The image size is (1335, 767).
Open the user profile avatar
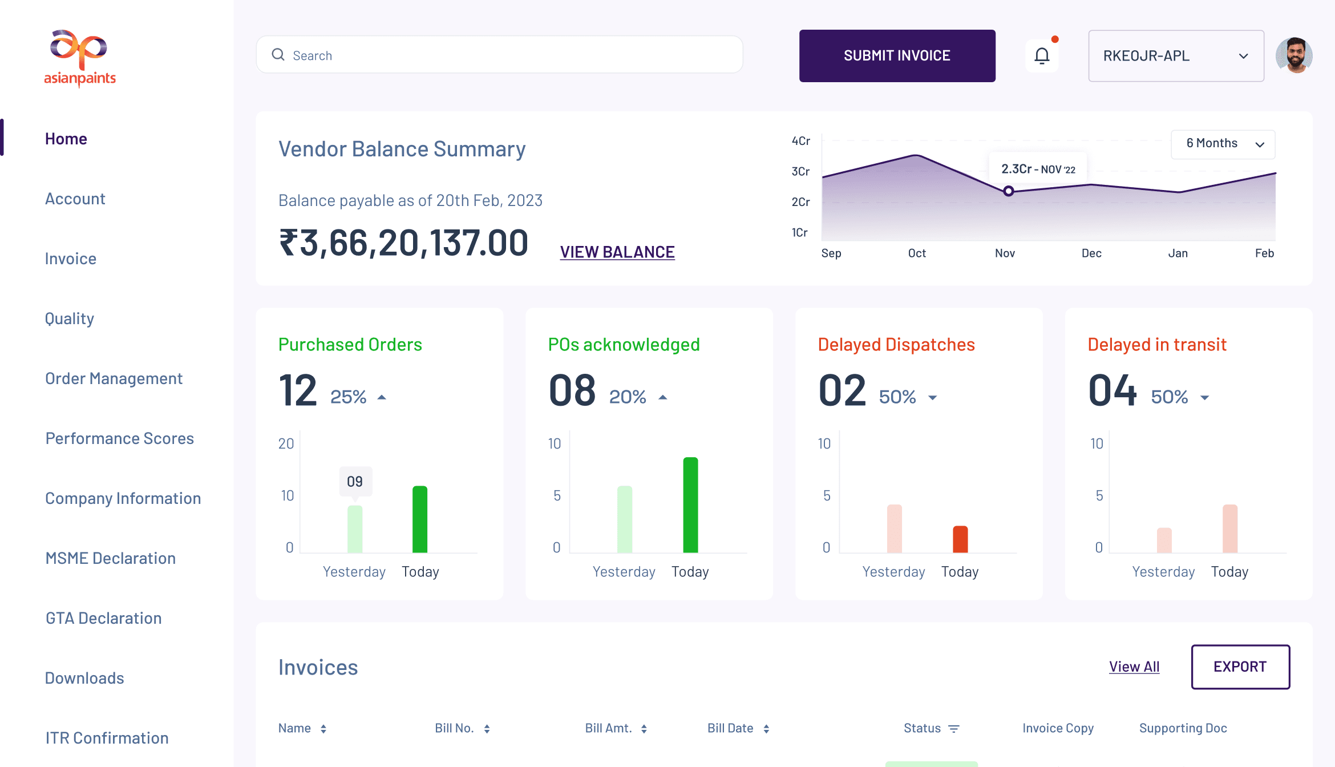tap(1294, 55)
